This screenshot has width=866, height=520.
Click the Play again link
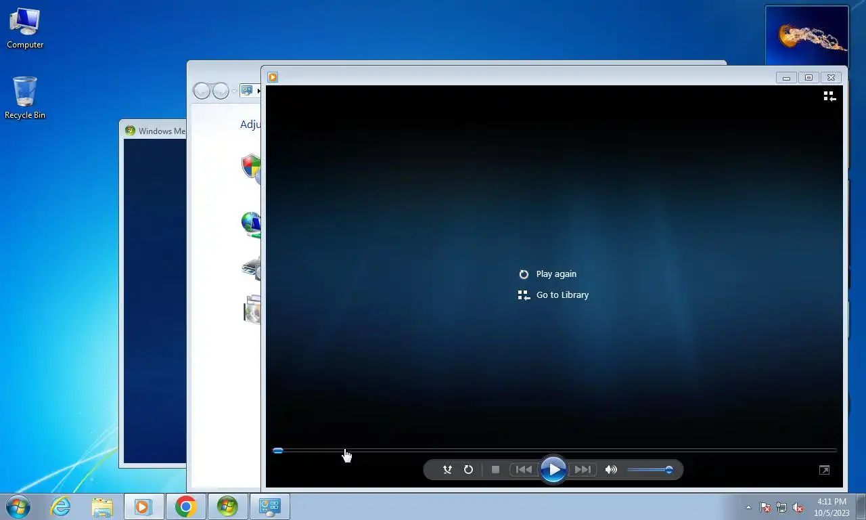click(x=556, y=274)
